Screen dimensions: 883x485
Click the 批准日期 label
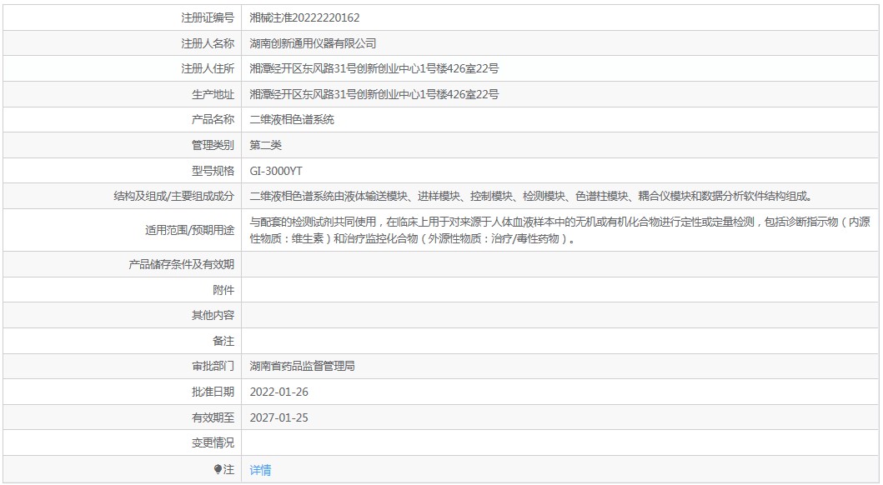tap(213, 392)
